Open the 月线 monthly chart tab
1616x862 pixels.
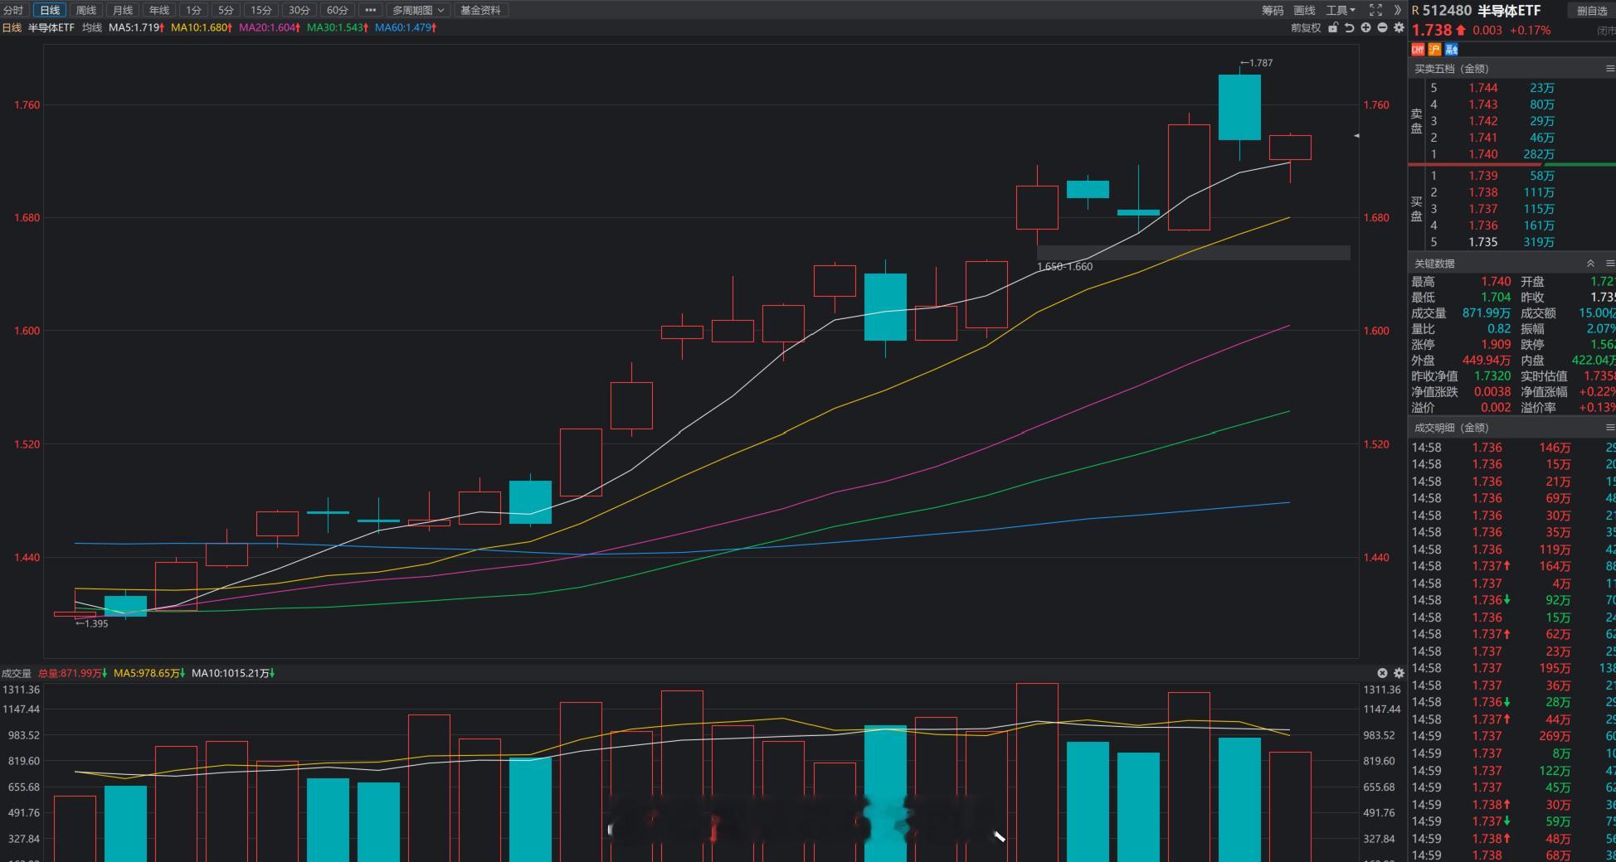[x=122, y=10]
